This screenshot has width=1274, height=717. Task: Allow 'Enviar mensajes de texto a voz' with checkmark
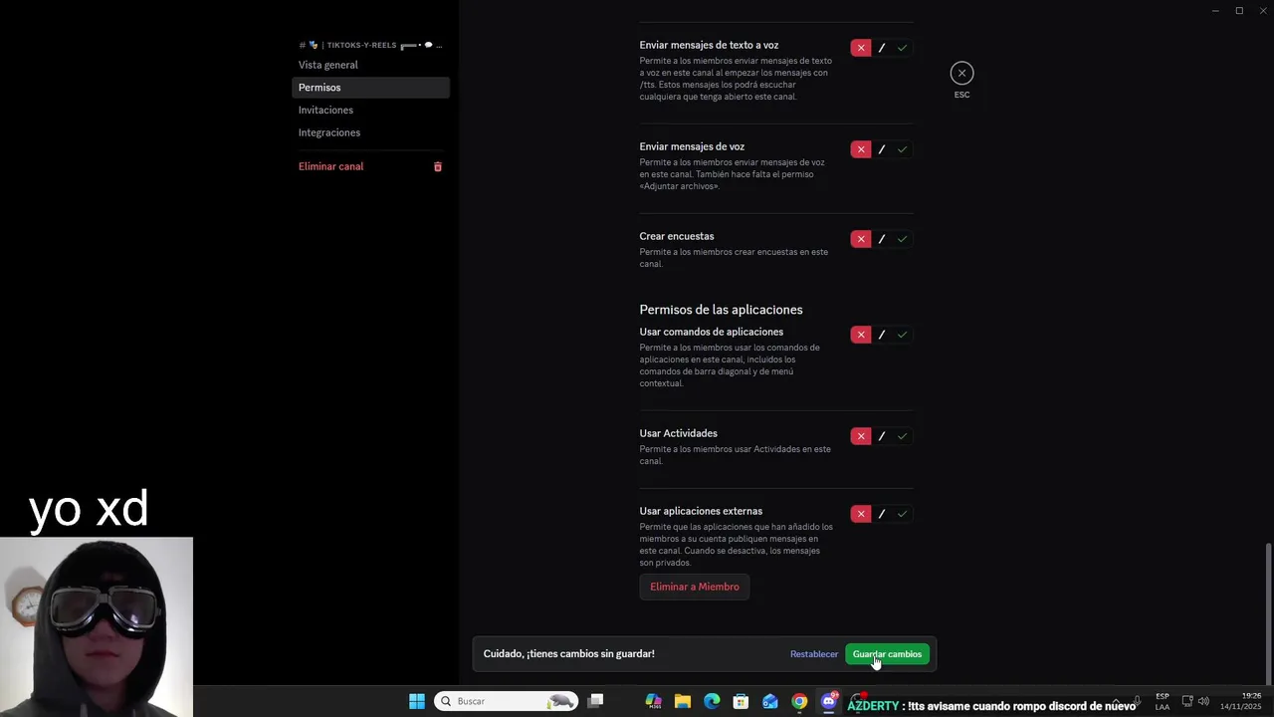[x=903, y=48]
